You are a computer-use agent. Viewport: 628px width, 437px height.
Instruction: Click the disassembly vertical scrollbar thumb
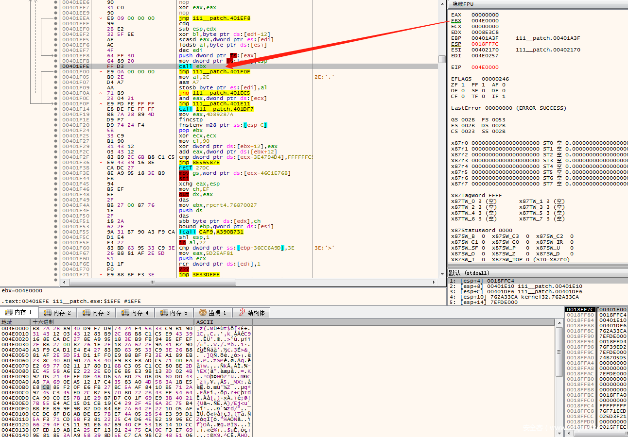pos(442,59)
